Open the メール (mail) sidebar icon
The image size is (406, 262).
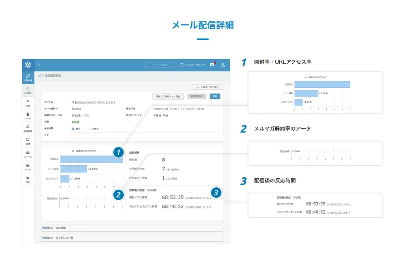(28, 167)
